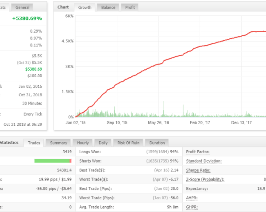Viewport: 266px width, 212px height.
Task: Open the Risk Of Ruin tab
Action: (128, 143)
